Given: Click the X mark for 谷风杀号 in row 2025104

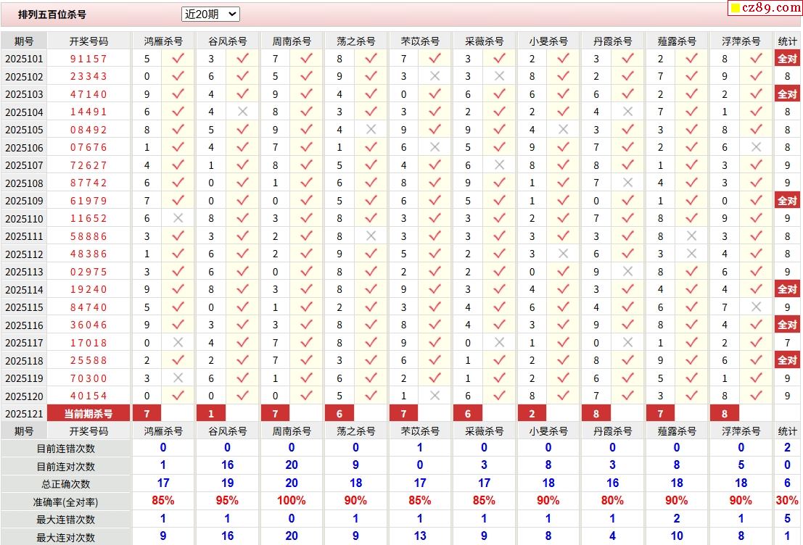Looking at the screenshot, I should pyautogui.click(x=243, y=112).
